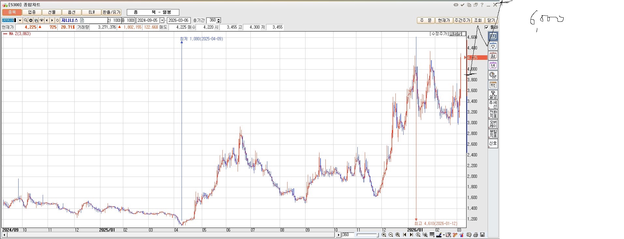Click the zoom out magnifier icon

coord(391,235)
